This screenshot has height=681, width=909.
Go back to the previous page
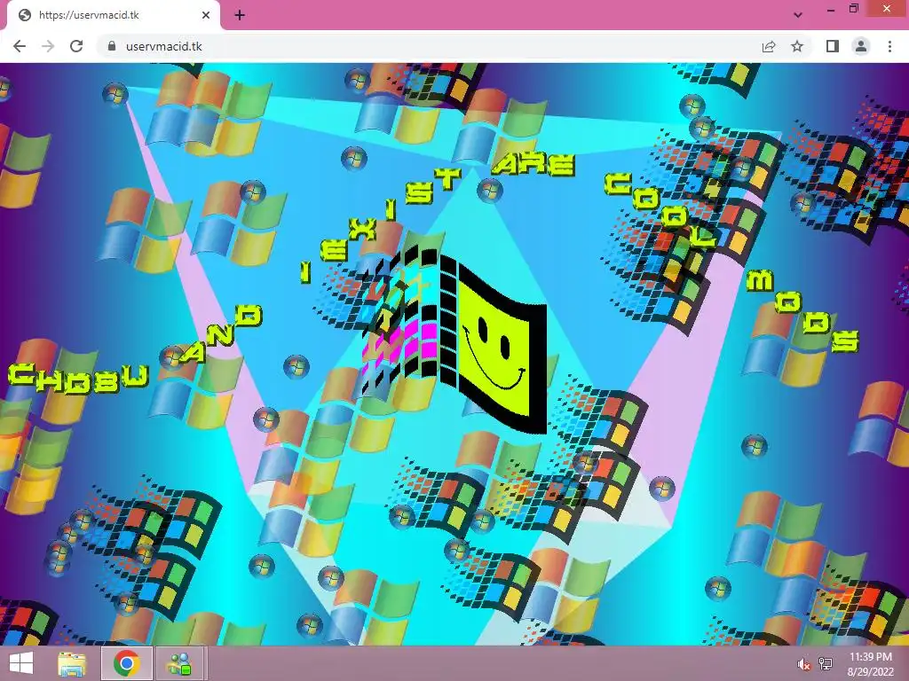[20, 46]
